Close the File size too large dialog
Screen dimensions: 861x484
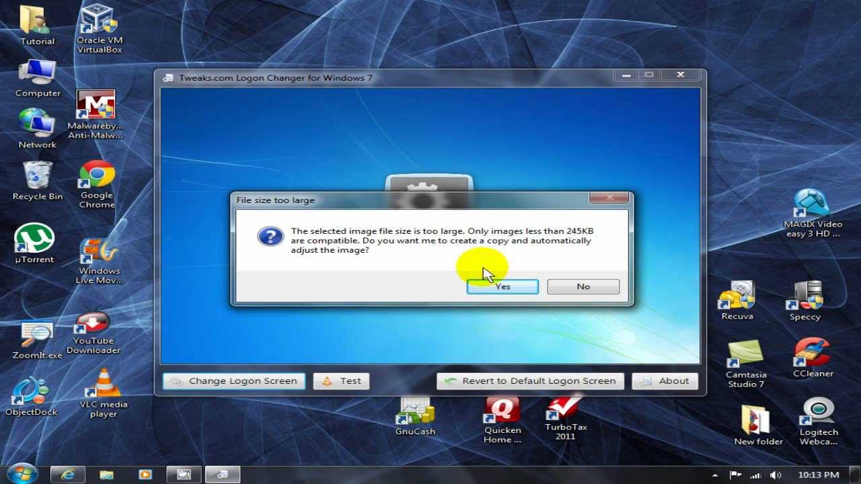609,198
